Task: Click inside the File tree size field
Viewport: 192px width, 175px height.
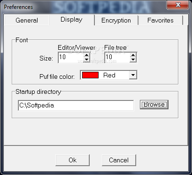Action: (x=117, y=57)
